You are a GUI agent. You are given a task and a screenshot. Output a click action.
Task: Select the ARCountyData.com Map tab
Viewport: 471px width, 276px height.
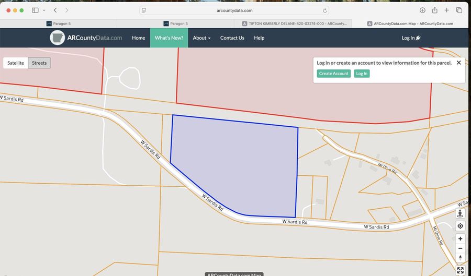tap(410, 23)
